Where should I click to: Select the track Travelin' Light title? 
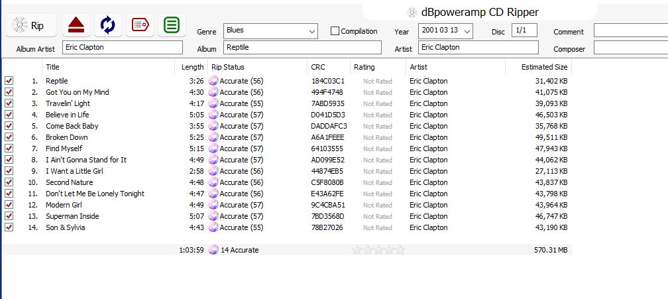(x=68, y=103)
